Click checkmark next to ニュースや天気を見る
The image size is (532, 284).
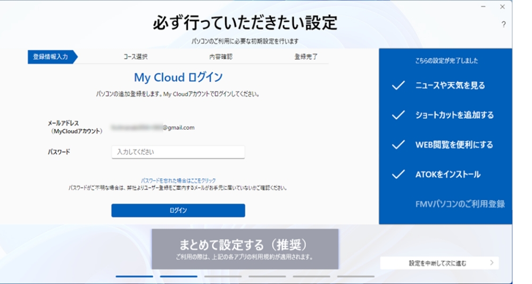(398, 85)
